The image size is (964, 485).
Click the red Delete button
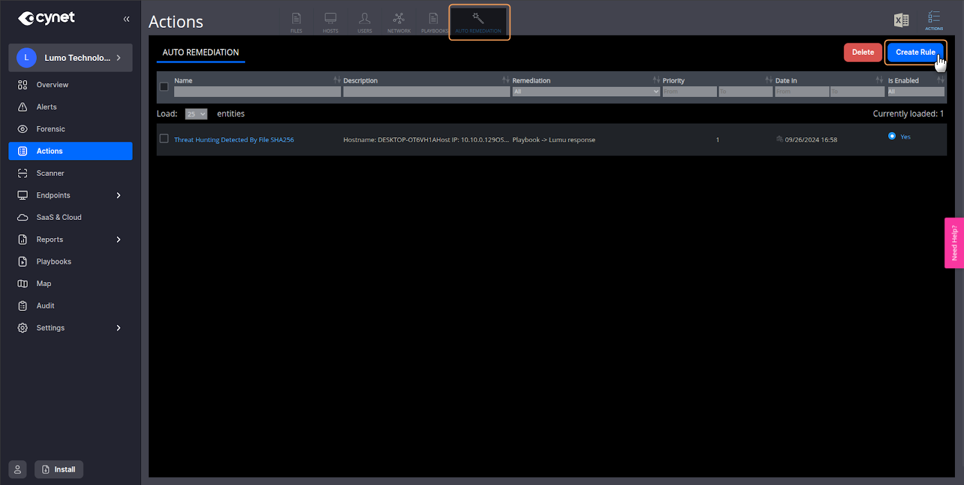click(863, 52)
